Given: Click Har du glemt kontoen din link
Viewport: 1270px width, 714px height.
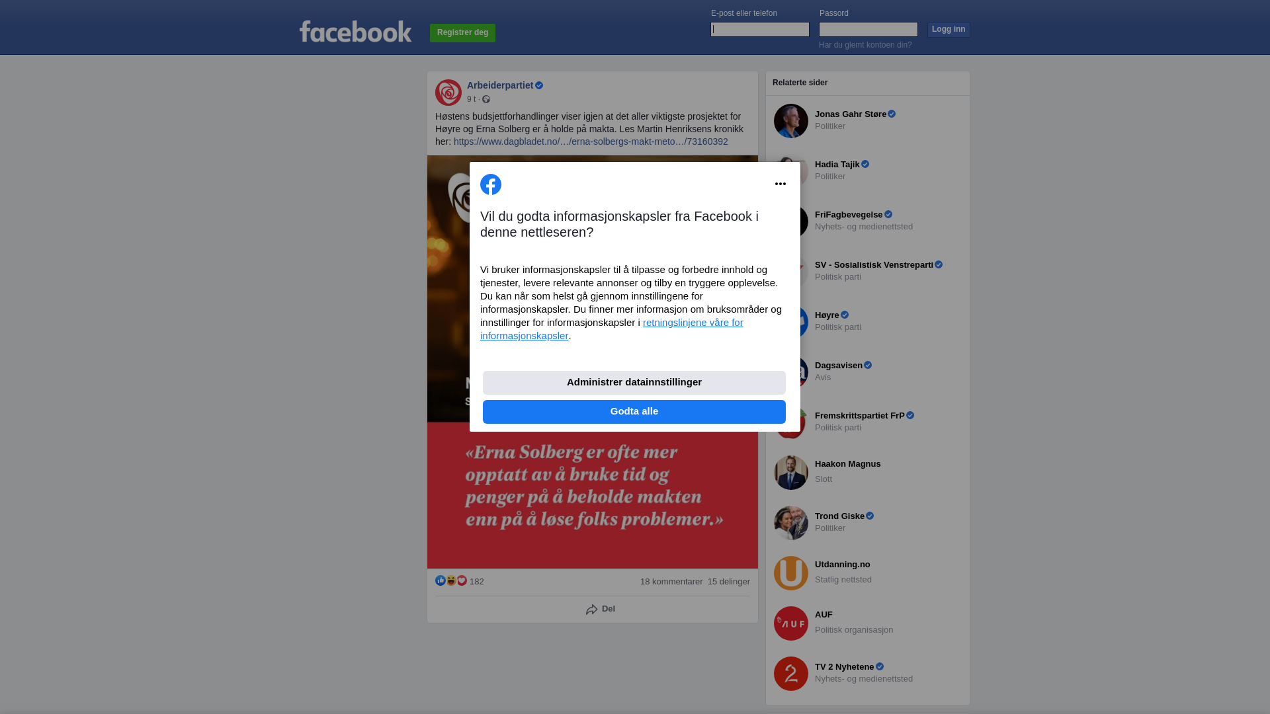Looking at the screenshot, I should click(865, 45).
